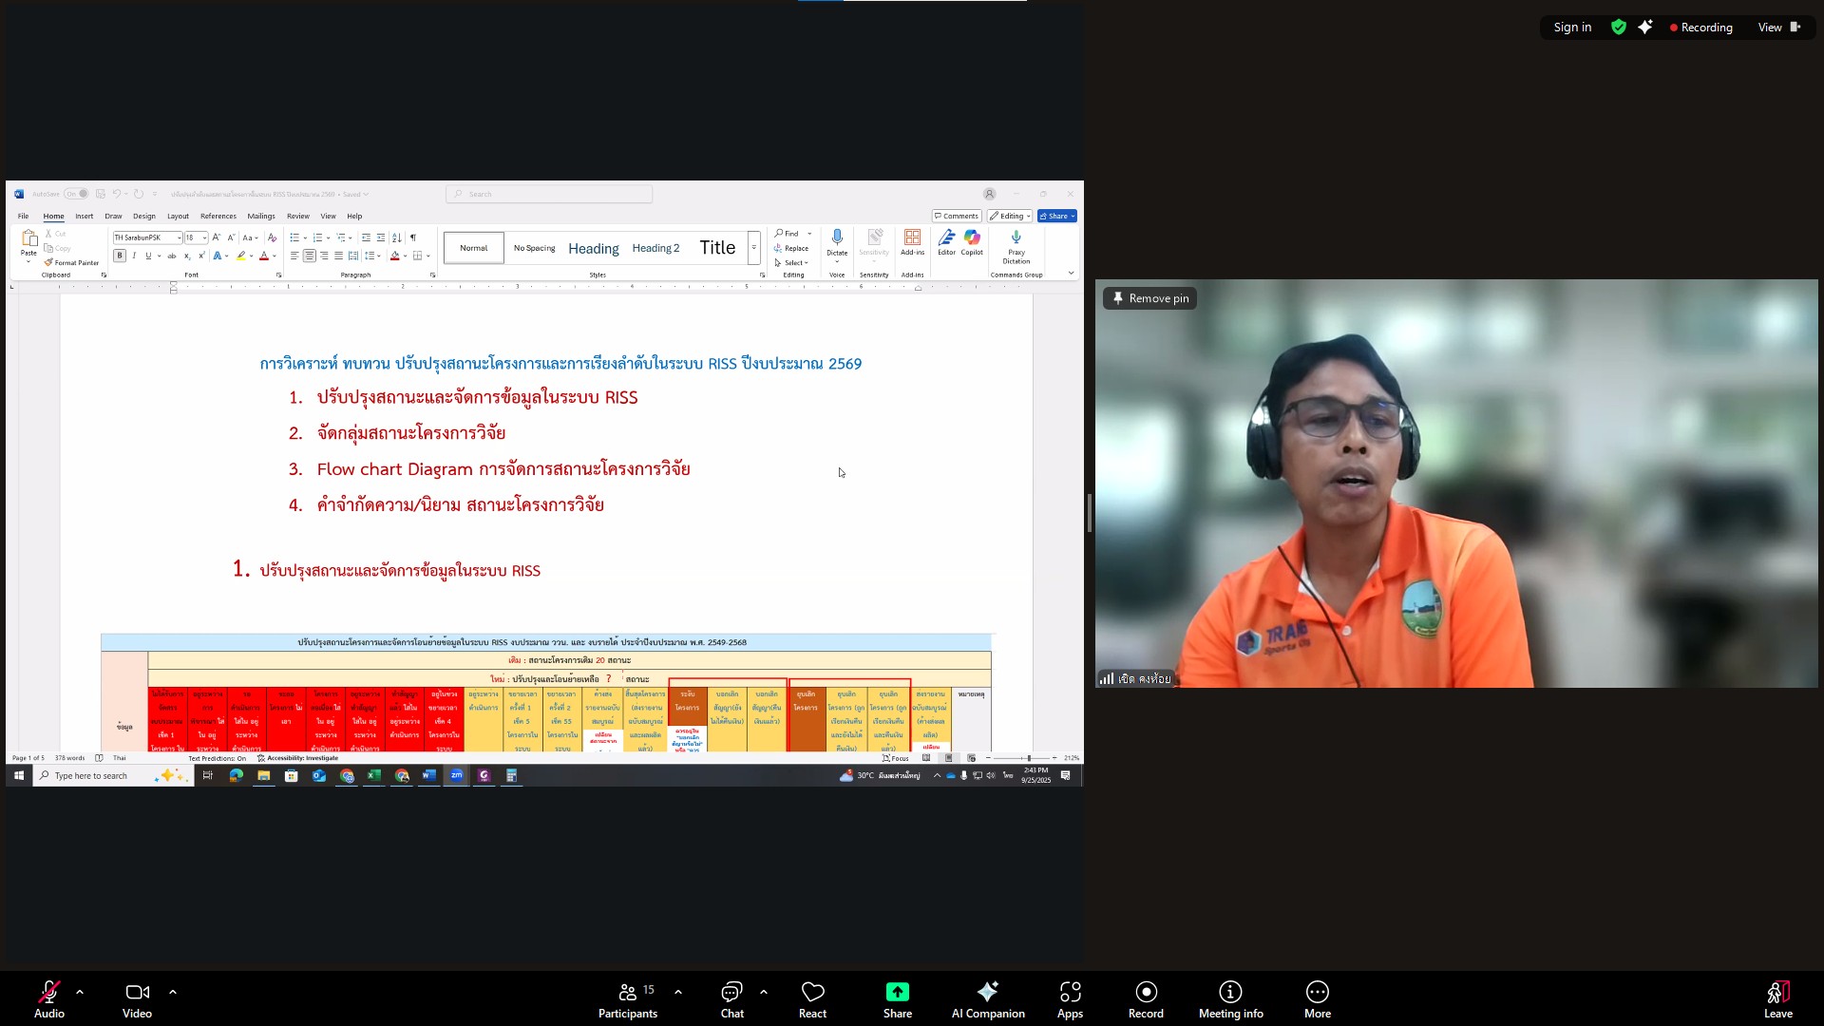Expand the participants options arrow
1824x1026 pixels.
pyautogui.click(x=678, y=992)
